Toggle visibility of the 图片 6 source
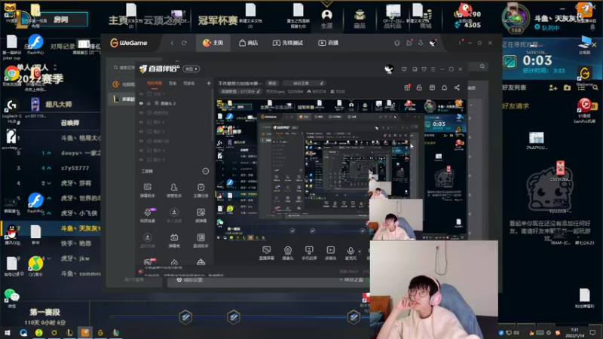This screenshot has height=339, width=603. pos(141,122)
